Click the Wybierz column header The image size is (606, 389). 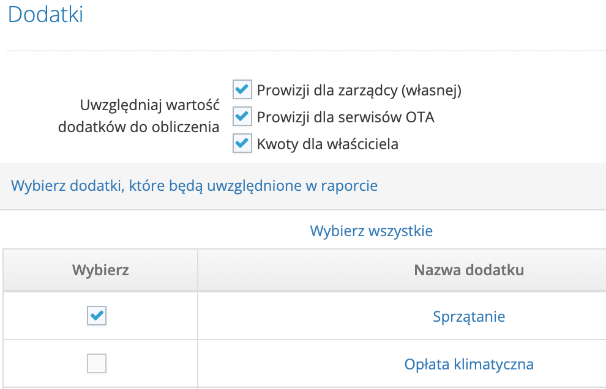[99, 269]
